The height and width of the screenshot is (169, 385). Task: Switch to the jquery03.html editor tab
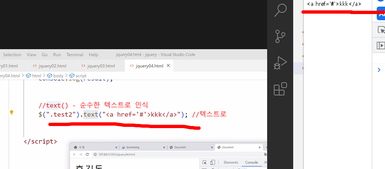pos(100,66)
